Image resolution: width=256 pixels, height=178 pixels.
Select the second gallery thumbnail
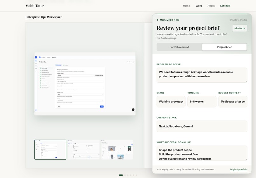coord(84,150)
